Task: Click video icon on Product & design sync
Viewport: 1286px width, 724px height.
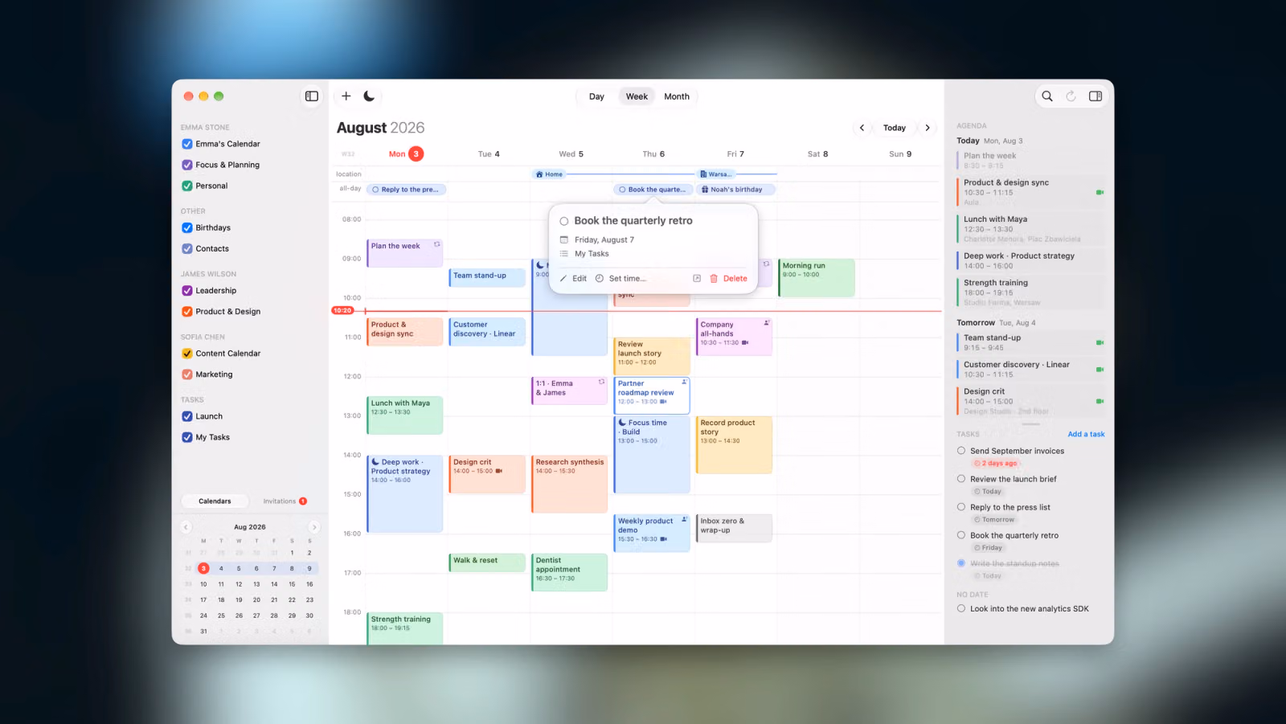Action: coord(1100,193)
